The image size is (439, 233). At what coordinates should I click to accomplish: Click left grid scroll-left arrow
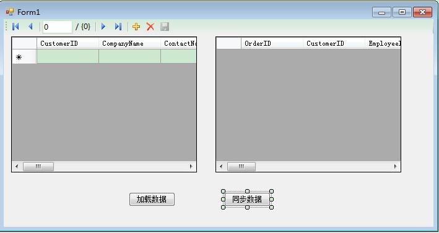(x=17, y=166)
